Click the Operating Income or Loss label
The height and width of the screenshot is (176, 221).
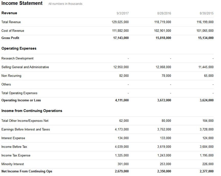click(x=21, y=100)
